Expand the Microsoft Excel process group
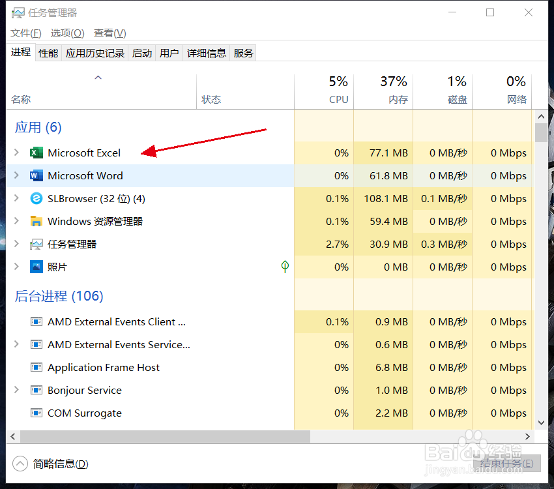The height and width of the screenshot is (489, 554). point(16,153)
